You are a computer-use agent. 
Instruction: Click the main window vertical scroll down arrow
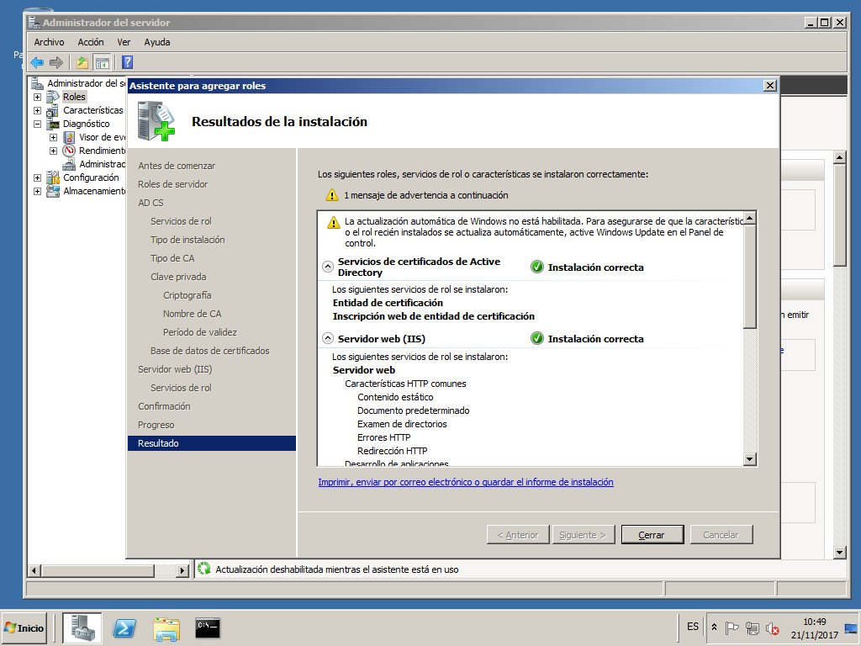(x=840, y=553)
